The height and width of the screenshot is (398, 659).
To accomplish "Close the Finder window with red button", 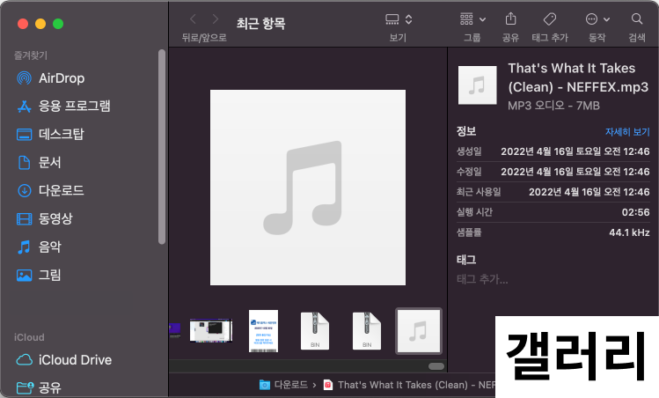I will [23, 24].
